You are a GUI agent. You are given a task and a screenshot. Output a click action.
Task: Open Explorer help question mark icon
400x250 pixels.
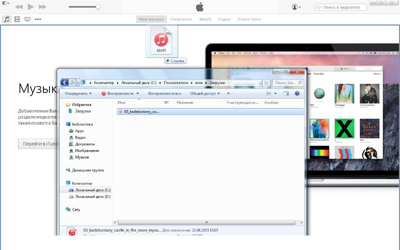(x=297, y=93)
